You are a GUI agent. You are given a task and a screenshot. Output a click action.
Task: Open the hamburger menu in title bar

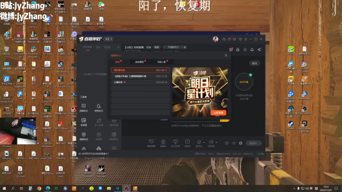[x=245, y=39]
